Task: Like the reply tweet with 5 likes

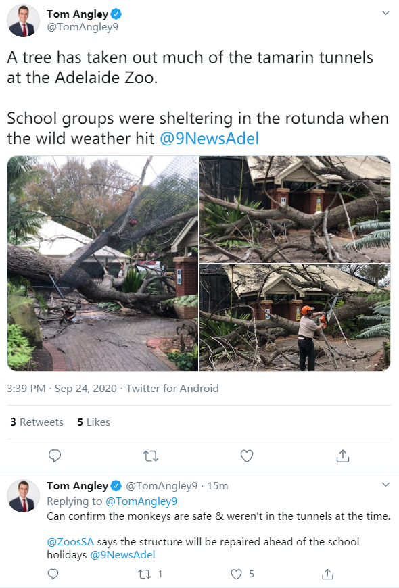Action: (236, 574)
